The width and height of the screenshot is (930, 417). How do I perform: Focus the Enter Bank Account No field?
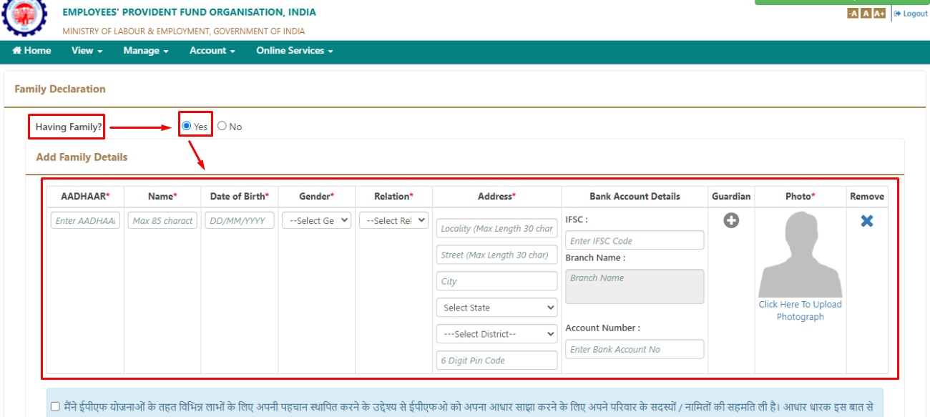point(635,349)
